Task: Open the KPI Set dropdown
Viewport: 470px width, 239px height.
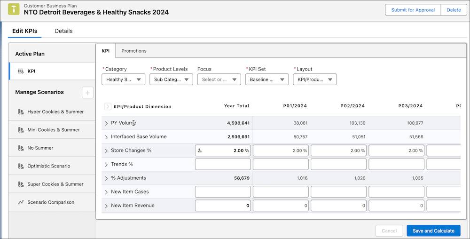Action: click(x=267, y=80)
